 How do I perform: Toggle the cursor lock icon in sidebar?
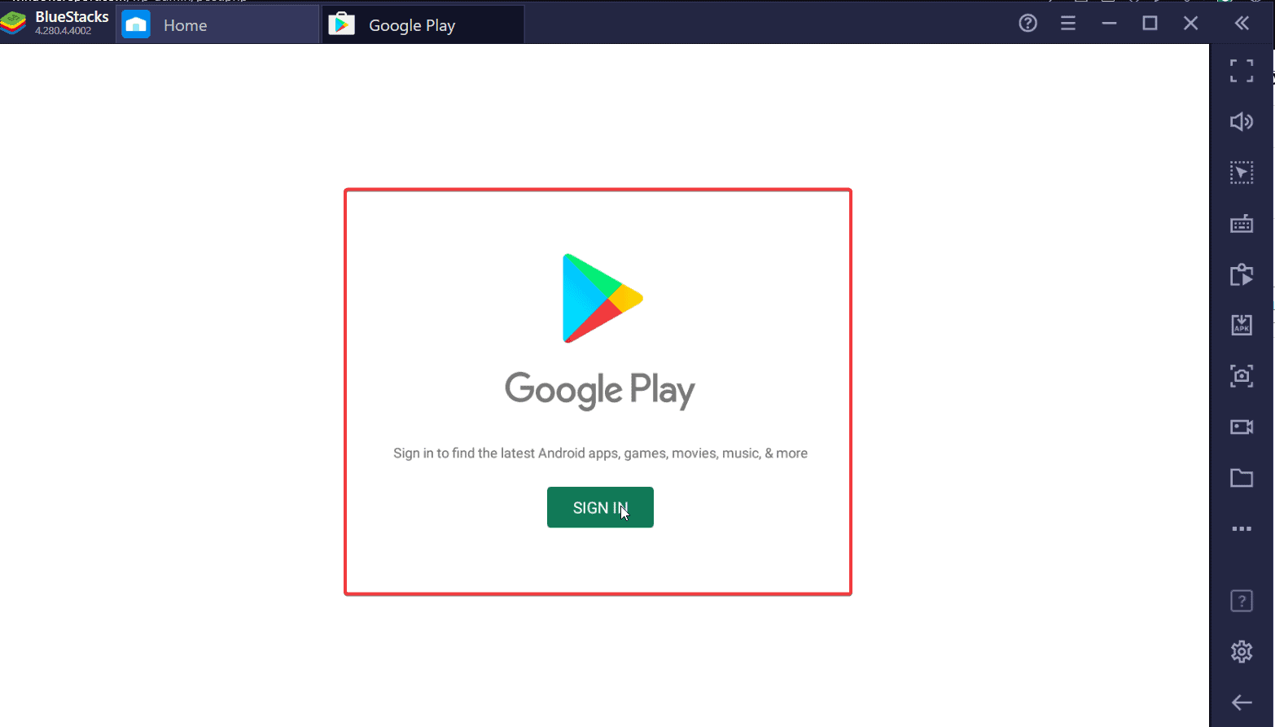point(1242,173)
